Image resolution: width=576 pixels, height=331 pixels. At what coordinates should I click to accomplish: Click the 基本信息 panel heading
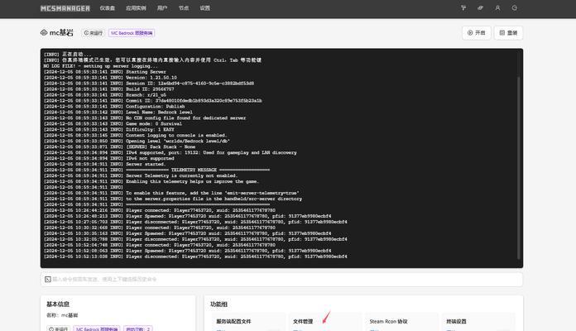point(58,304)
